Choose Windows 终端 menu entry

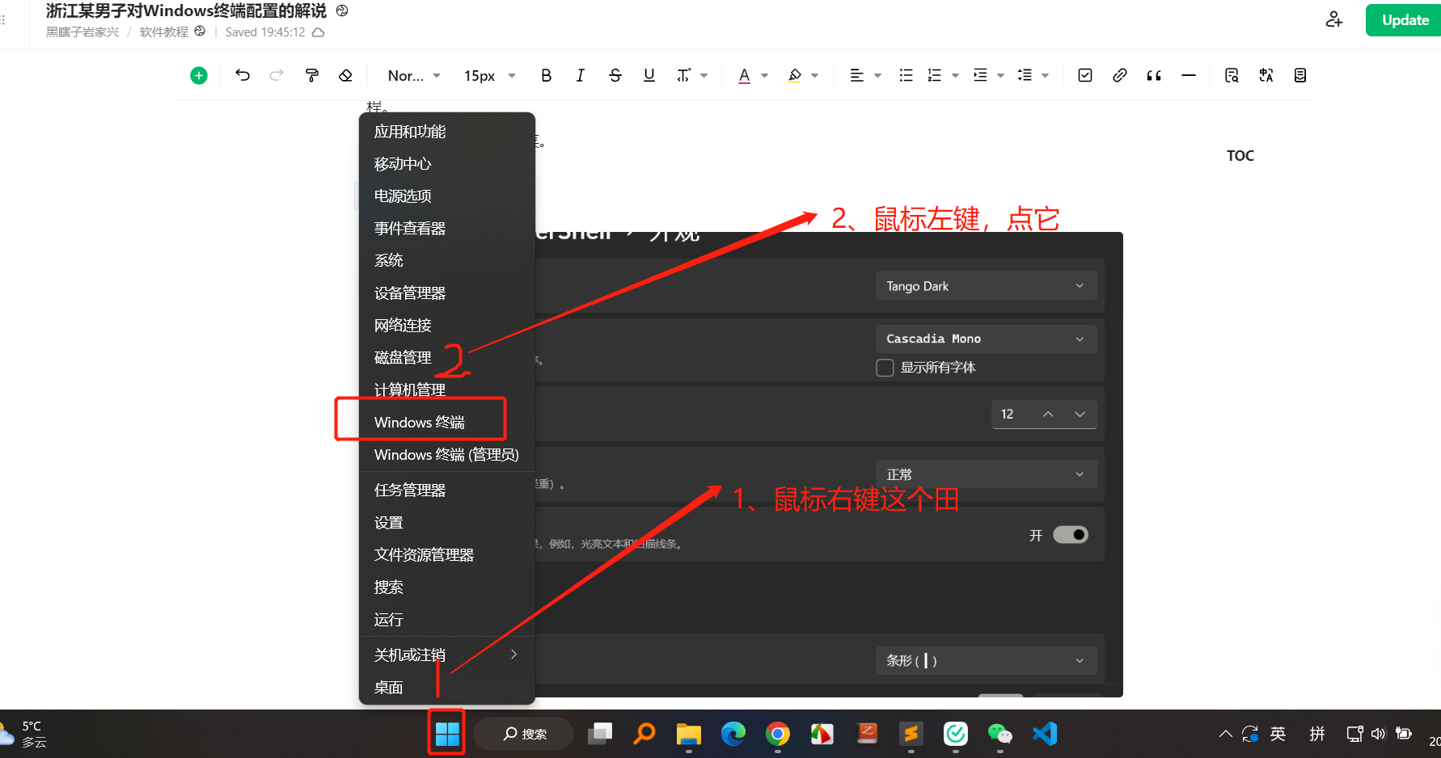coord(447,423)
